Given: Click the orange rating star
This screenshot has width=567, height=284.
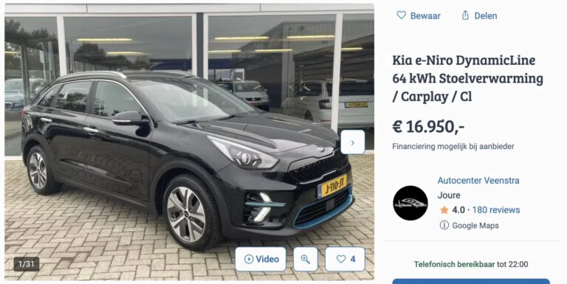Looking at the screenshot, I should (444, 210).
